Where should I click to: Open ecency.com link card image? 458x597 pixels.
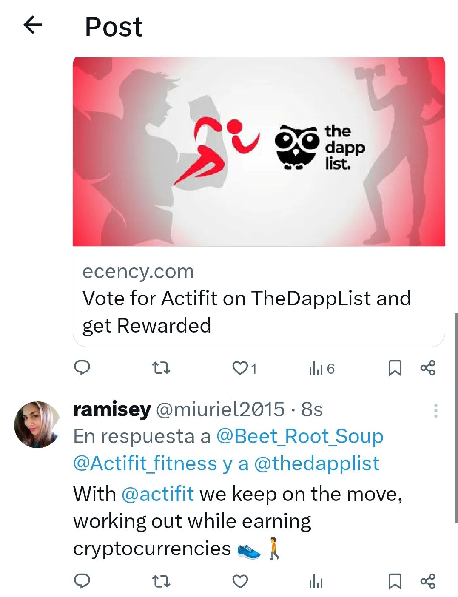click(259, 151)
